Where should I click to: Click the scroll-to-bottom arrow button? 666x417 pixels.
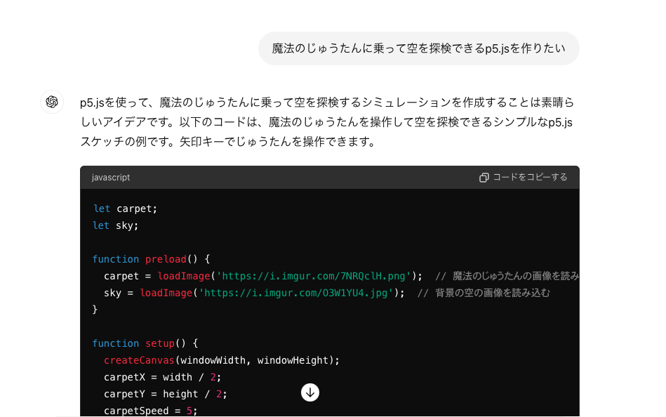(x=310, y=392)
